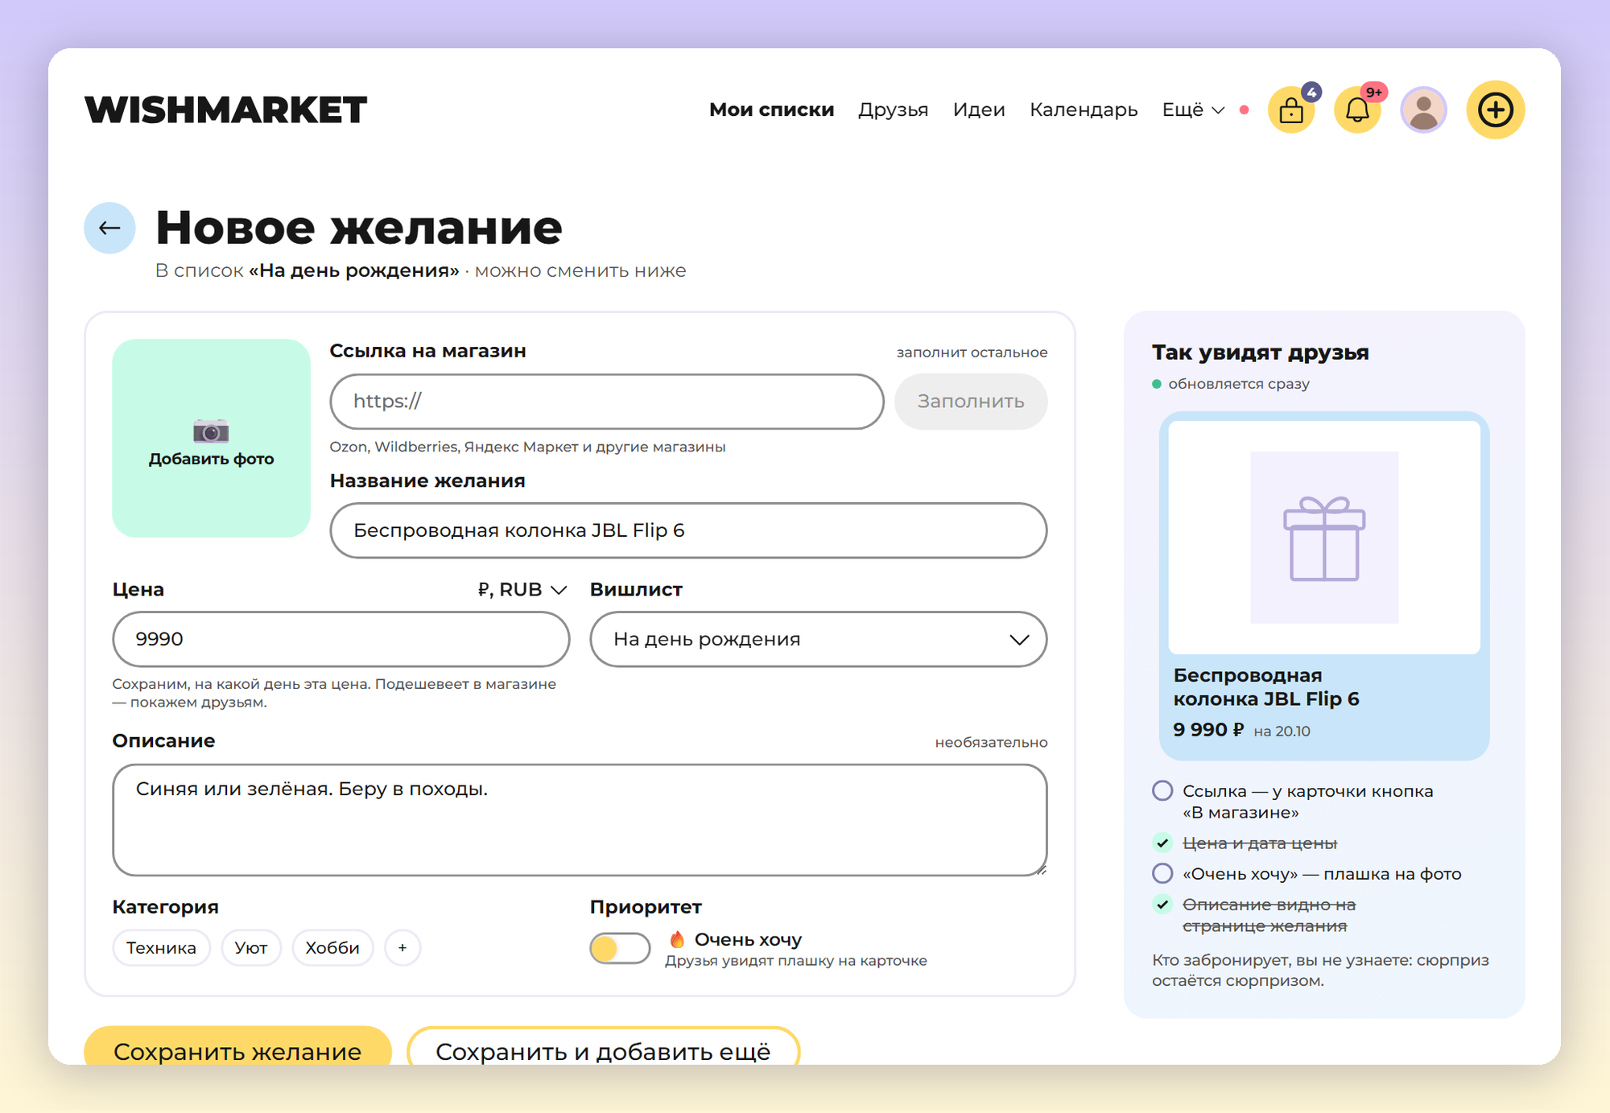Open Календарь in the top menu
Screen dimensions: 1610x1113
1084,109
